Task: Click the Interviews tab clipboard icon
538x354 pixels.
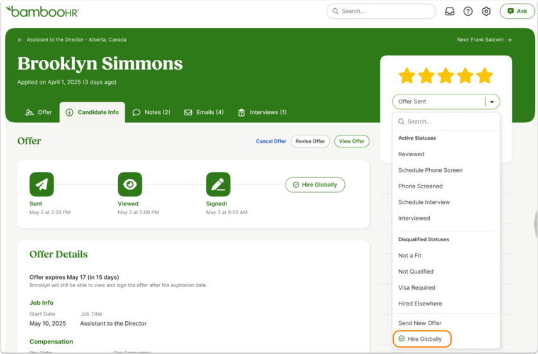Action: pyautogui.click(x=242, y=112)
